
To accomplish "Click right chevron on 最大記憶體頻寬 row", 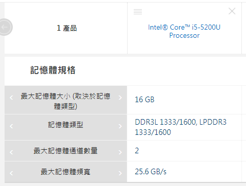I will click(120, 173).
